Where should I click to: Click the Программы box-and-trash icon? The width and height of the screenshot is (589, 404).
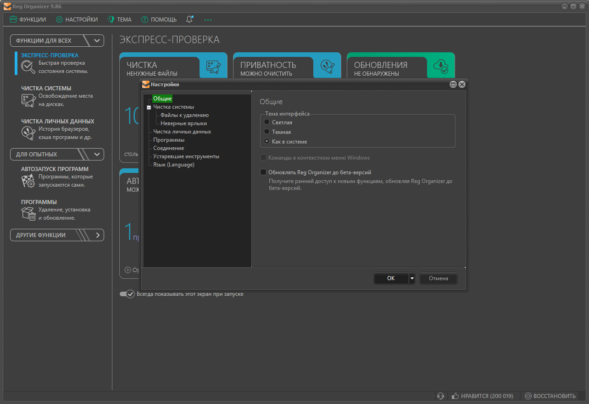28,214
